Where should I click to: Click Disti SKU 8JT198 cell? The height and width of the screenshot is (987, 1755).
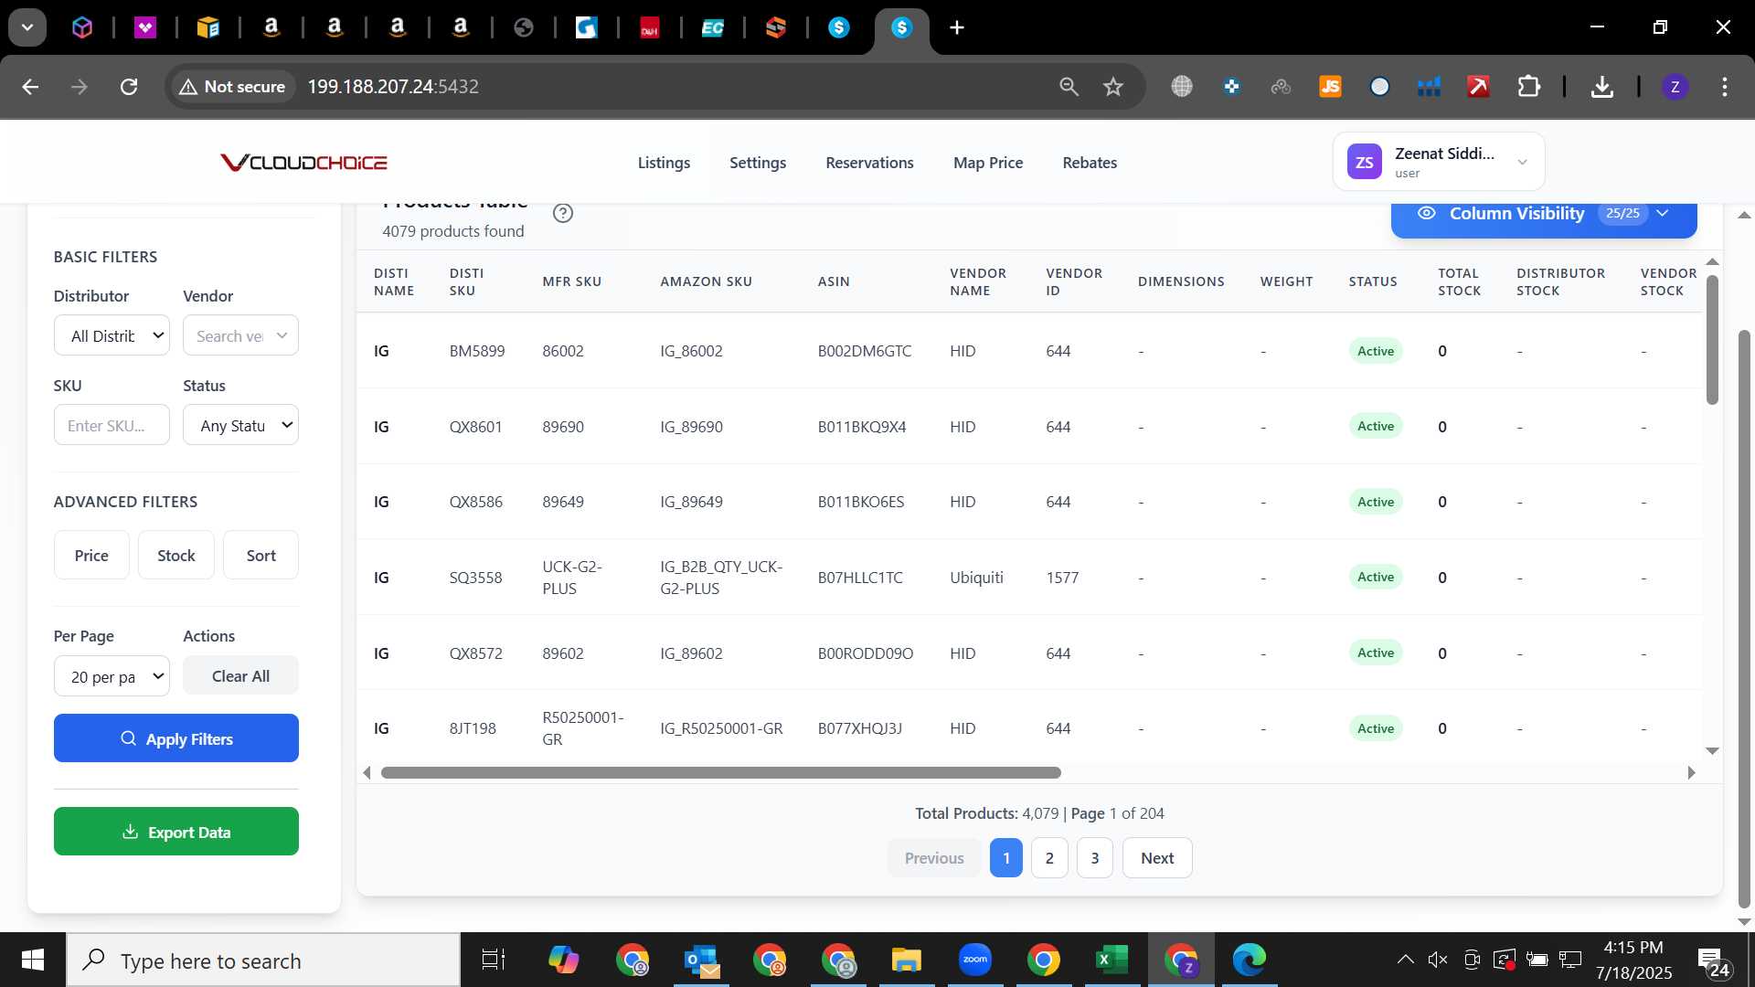click(472, 728)
